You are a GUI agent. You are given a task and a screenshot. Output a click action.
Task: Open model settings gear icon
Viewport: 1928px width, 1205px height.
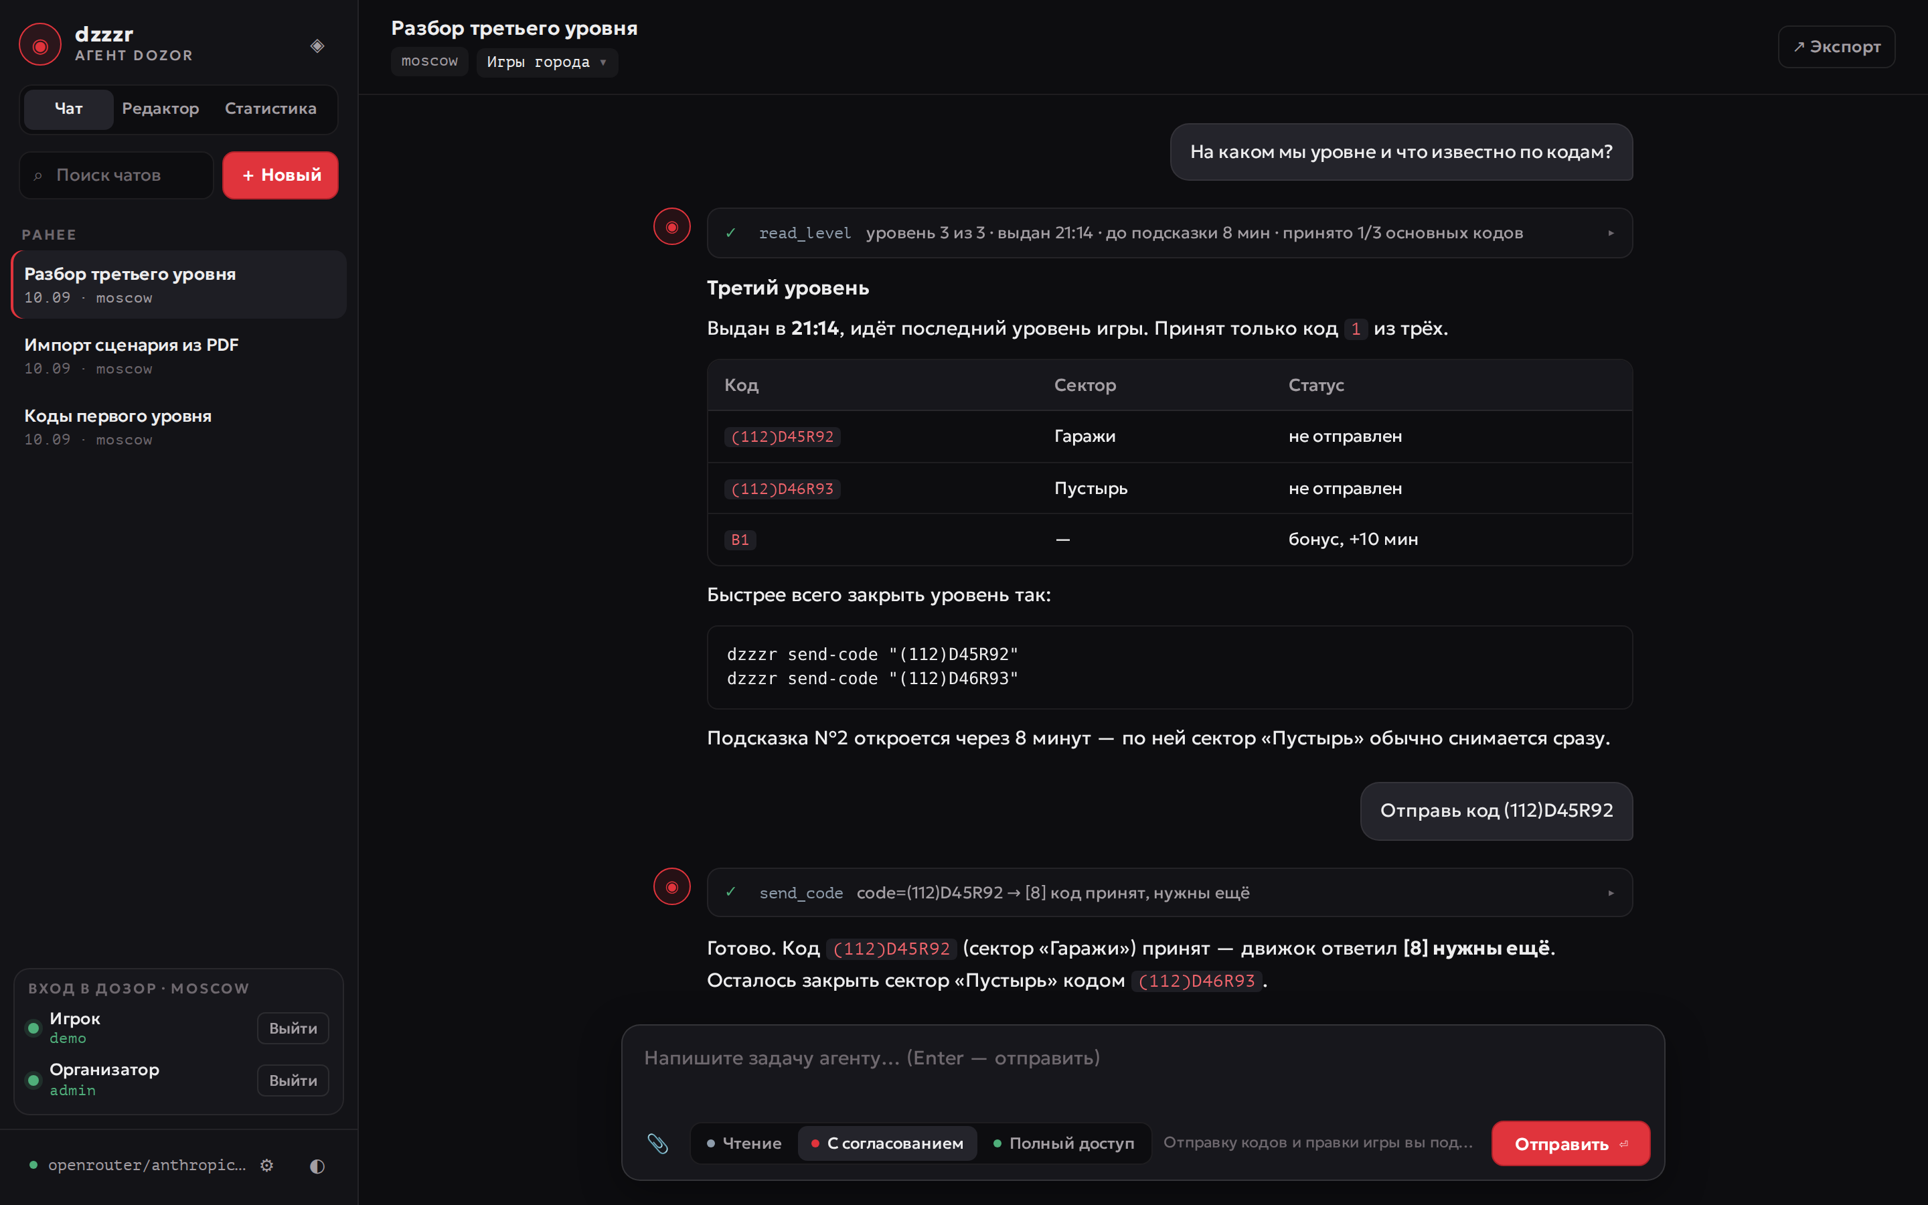(x=267, y=1165)
